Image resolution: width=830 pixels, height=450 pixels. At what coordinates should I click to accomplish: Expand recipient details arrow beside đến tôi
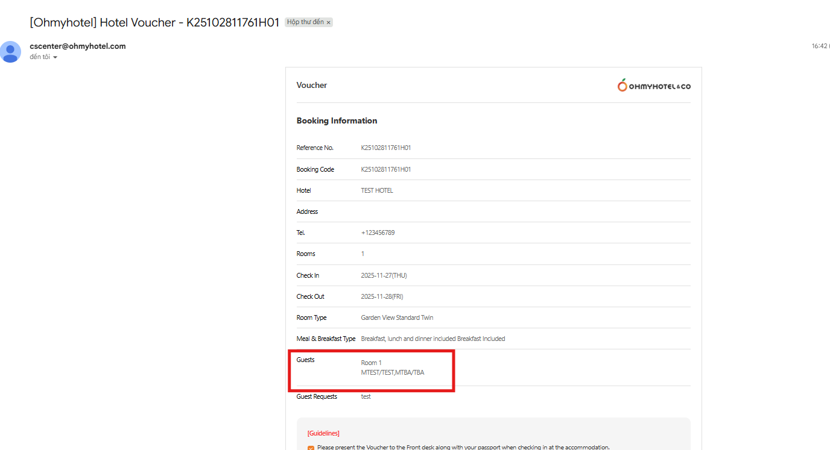pyautogui.click(x=55, y=57)
